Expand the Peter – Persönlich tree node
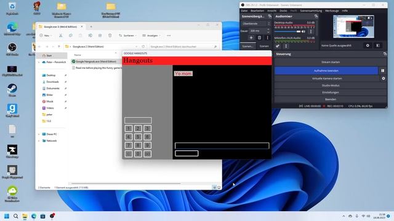This screenshot has height=221, width=394. pyautogui.click(x=39, y=62)
